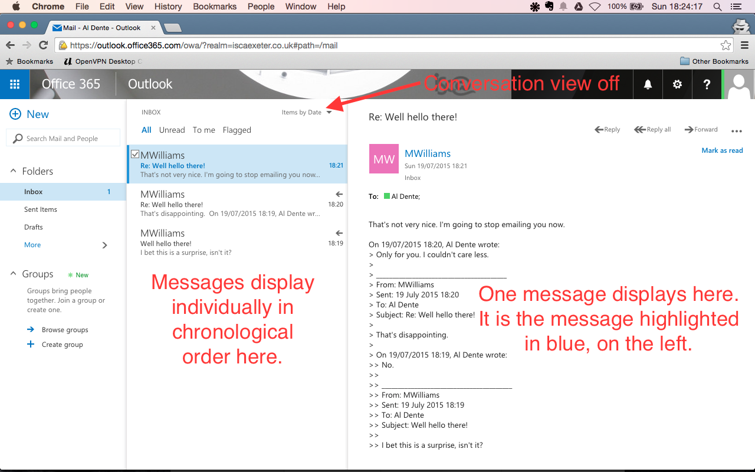Reload the page in Chrome
Viewport: 755px width, 472px height.
(43, 45)
